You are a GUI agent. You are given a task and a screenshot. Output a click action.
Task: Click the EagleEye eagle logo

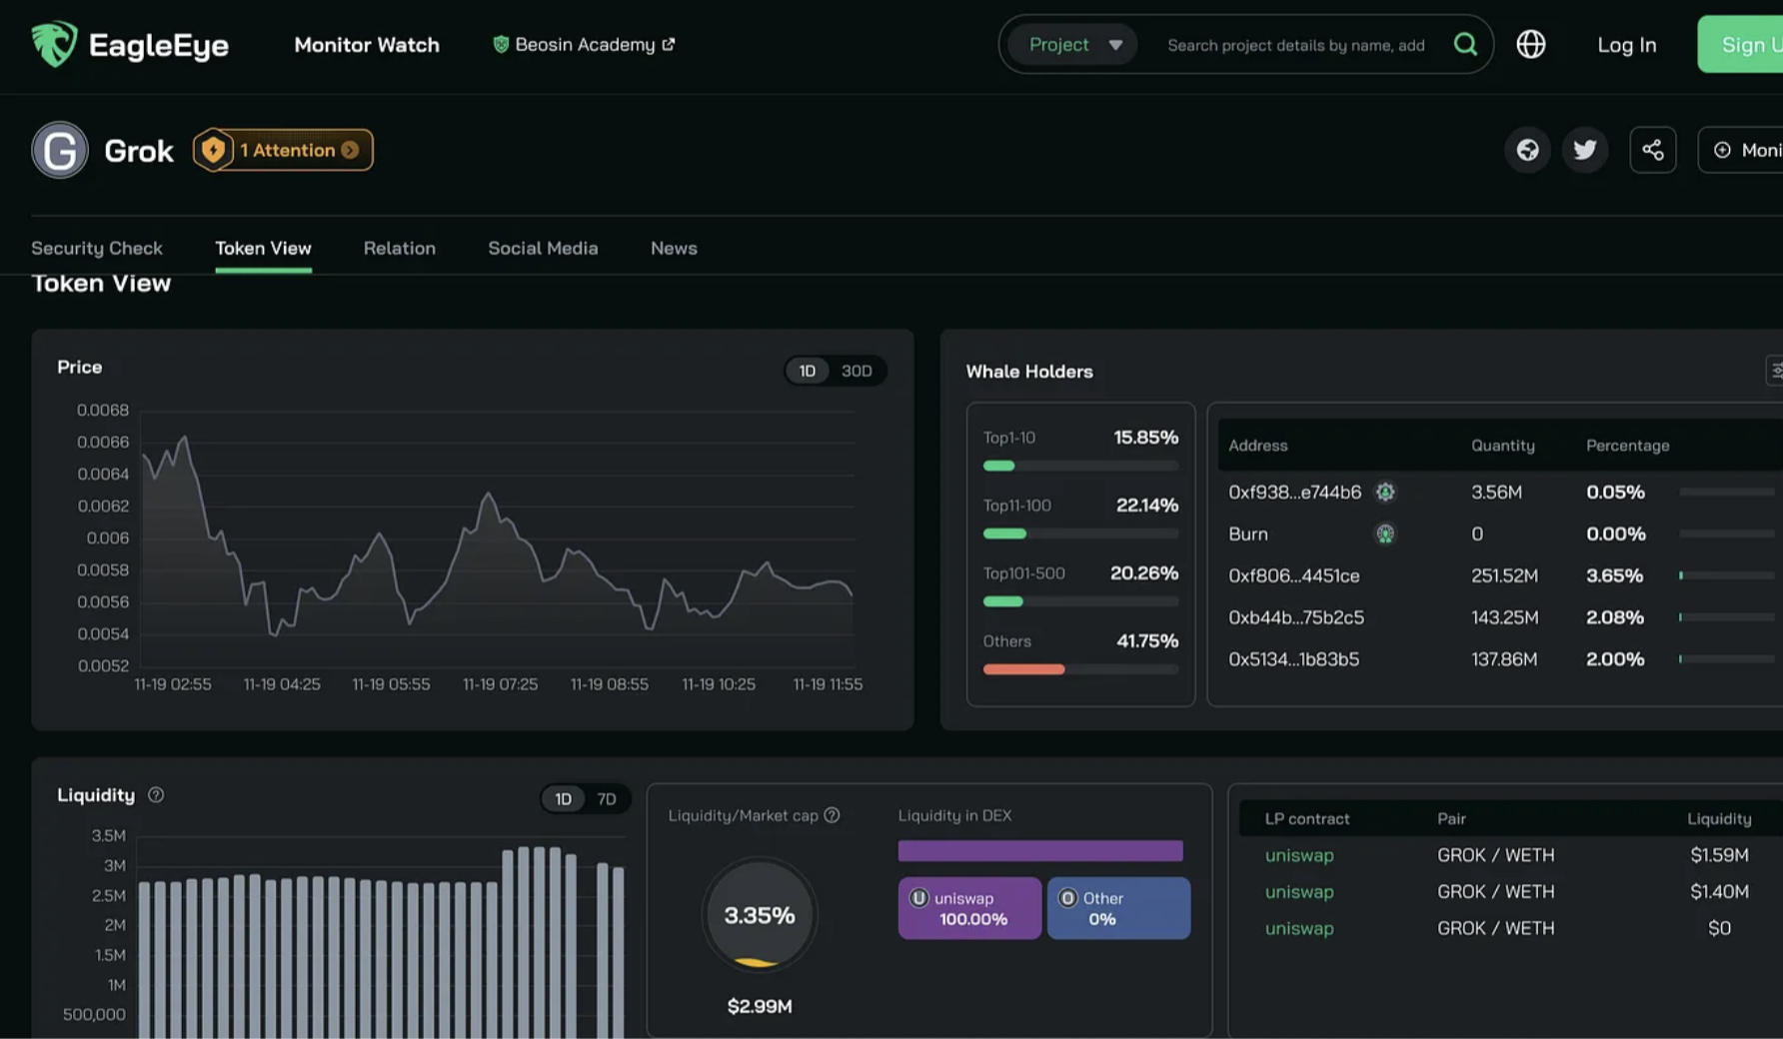pyautogui.click(x=54, y=44)
